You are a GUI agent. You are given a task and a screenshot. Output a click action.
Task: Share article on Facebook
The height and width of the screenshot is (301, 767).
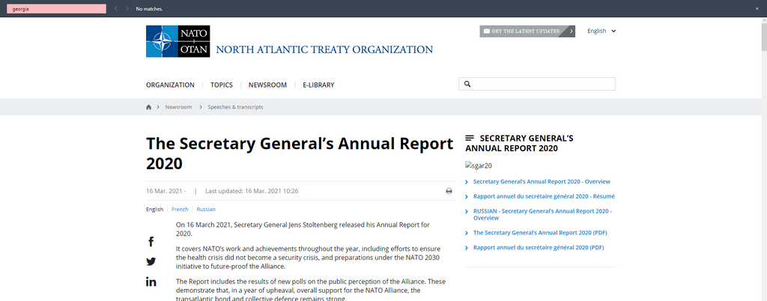pos(151,241)
